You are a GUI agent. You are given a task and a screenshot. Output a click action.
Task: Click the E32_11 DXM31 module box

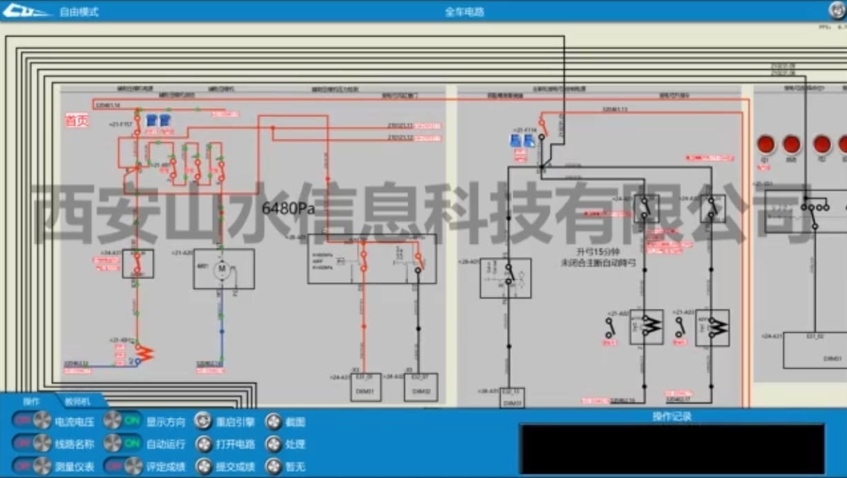[511, 397]
